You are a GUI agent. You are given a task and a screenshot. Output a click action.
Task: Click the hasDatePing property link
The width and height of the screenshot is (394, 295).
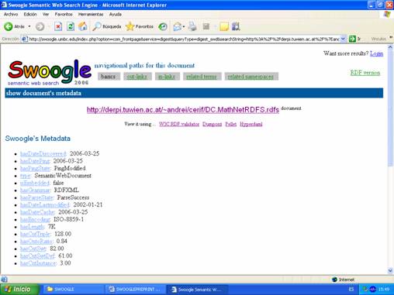point(35,161)
